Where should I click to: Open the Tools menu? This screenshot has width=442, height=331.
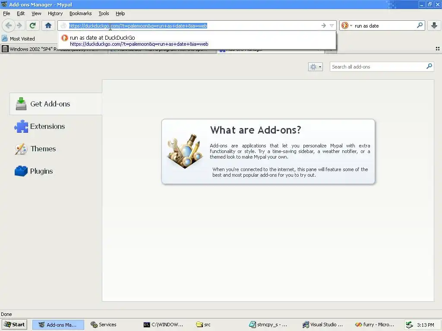104,13
